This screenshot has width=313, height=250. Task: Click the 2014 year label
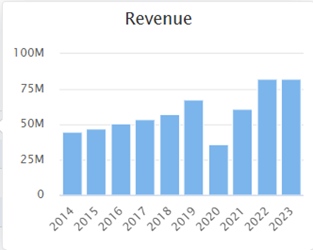(62, 219)
